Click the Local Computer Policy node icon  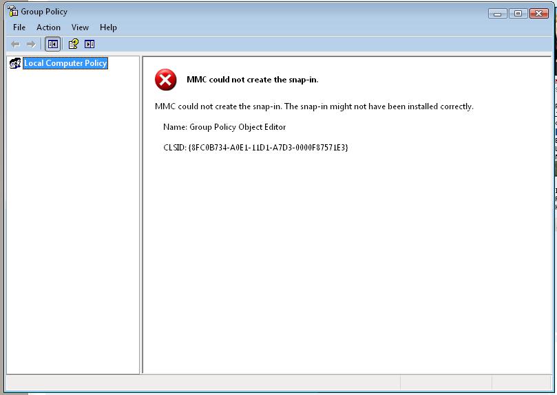coord(15,63)
